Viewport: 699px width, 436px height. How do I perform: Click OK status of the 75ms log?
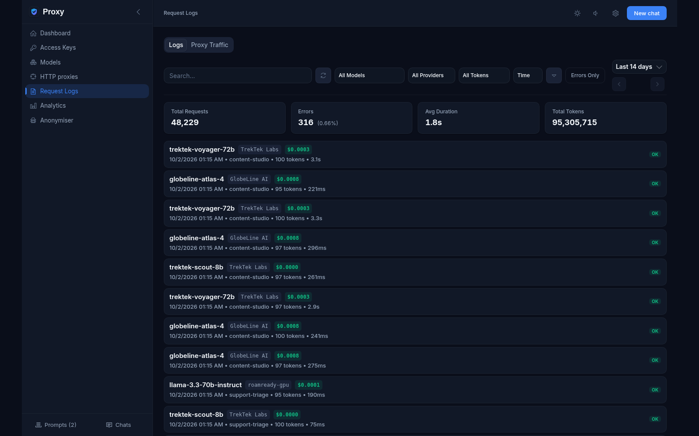(655, 419)
